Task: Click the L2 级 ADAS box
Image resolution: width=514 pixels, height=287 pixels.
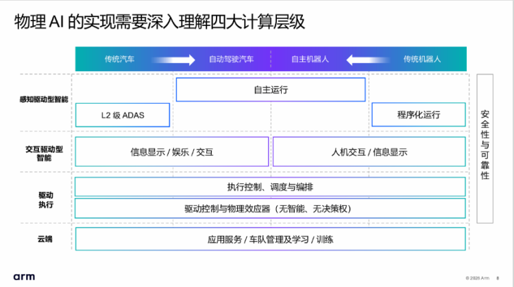Action: [123, 115]
